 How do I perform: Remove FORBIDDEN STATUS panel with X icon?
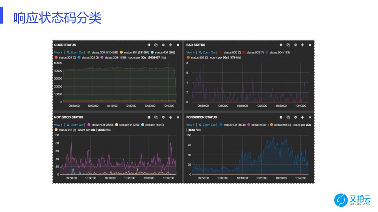click(x=310, y=117)
